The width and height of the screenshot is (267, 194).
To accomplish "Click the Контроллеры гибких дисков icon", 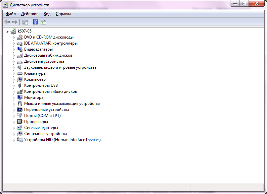I will pyautogui.click(x=20, y=91).
